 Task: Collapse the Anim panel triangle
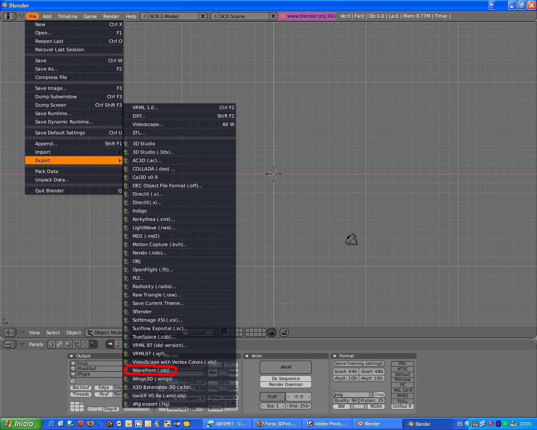tap(247, 356)
